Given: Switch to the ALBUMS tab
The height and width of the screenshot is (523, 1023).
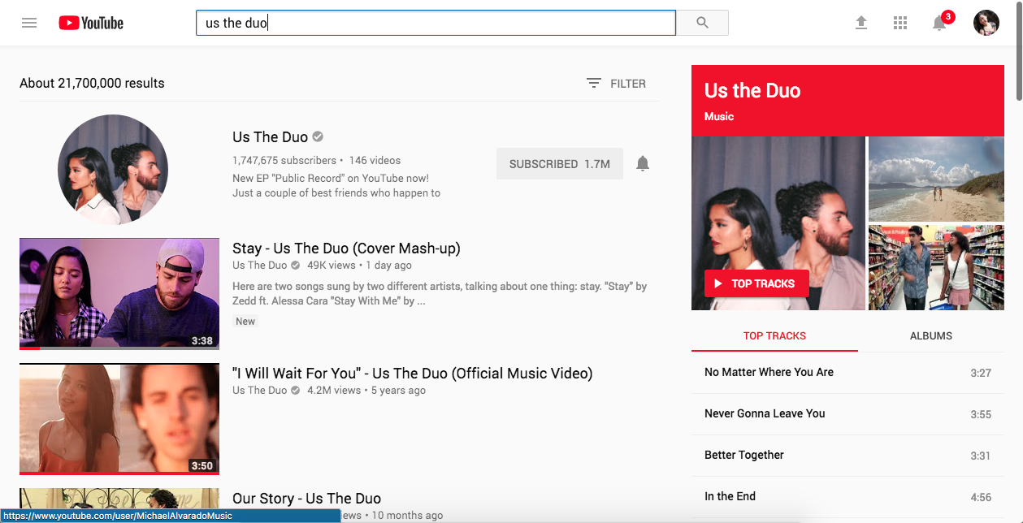Looking at the screenshot, I should [931, 335].
